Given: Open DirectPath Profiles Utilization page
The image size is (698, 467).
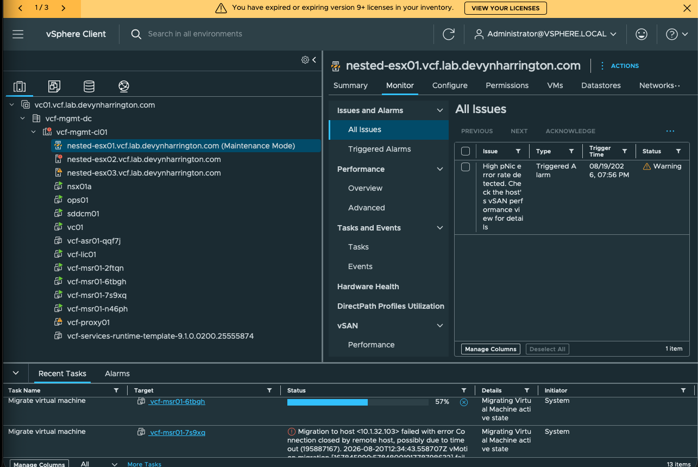Looking at the screenshot, I should (x=391, y=306).
